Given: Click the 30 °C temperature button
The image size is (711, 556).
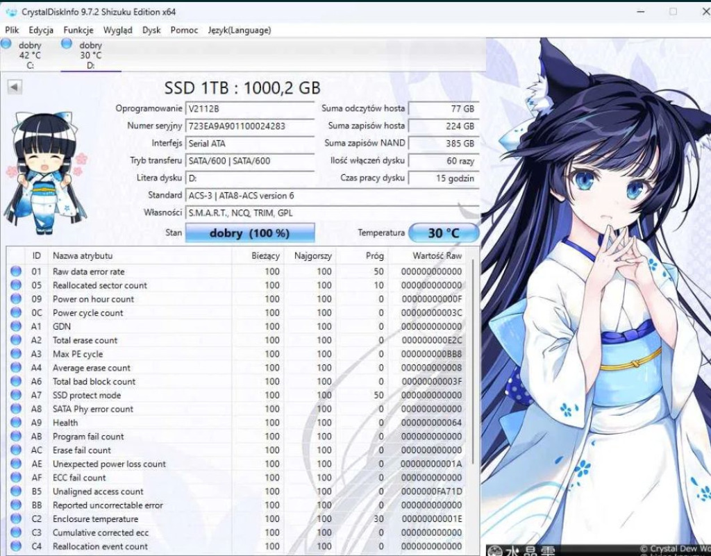Looking at the screenshot, I should tap(444, 233).
